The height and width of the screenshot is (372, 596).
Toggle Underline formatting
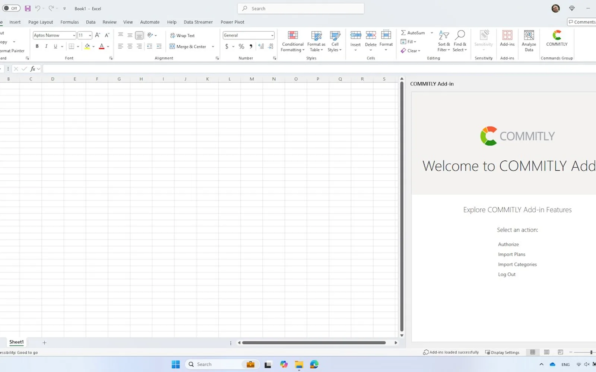56,46
